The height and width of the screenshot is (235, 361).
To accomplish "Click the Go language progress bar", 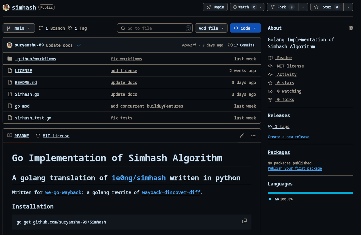I will [x=311, y=193].
